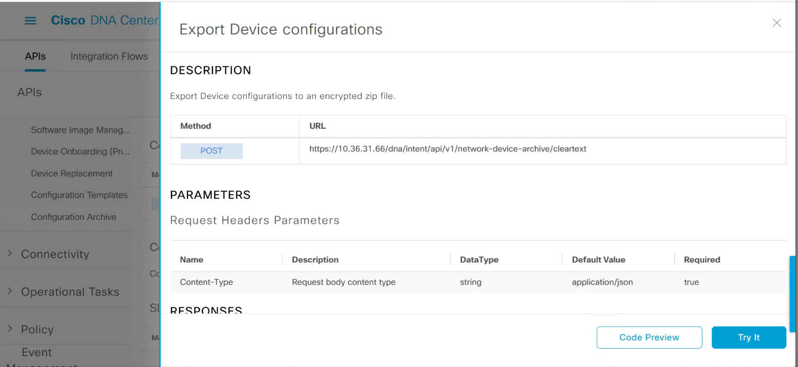The height and width of the screenshot is (367, 798).
Task: Click the PARAMETERS section heading
Action: pos(210,195)
